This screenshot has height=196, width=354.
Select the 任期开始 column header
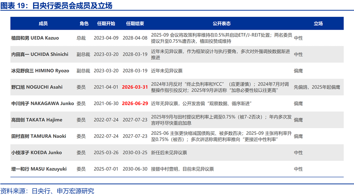(x=106, y=23)
